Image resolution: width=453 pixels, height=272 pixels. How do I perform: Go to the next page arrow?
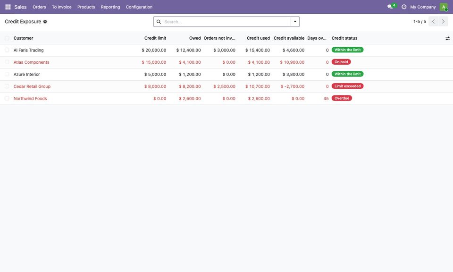click(443, 22)
